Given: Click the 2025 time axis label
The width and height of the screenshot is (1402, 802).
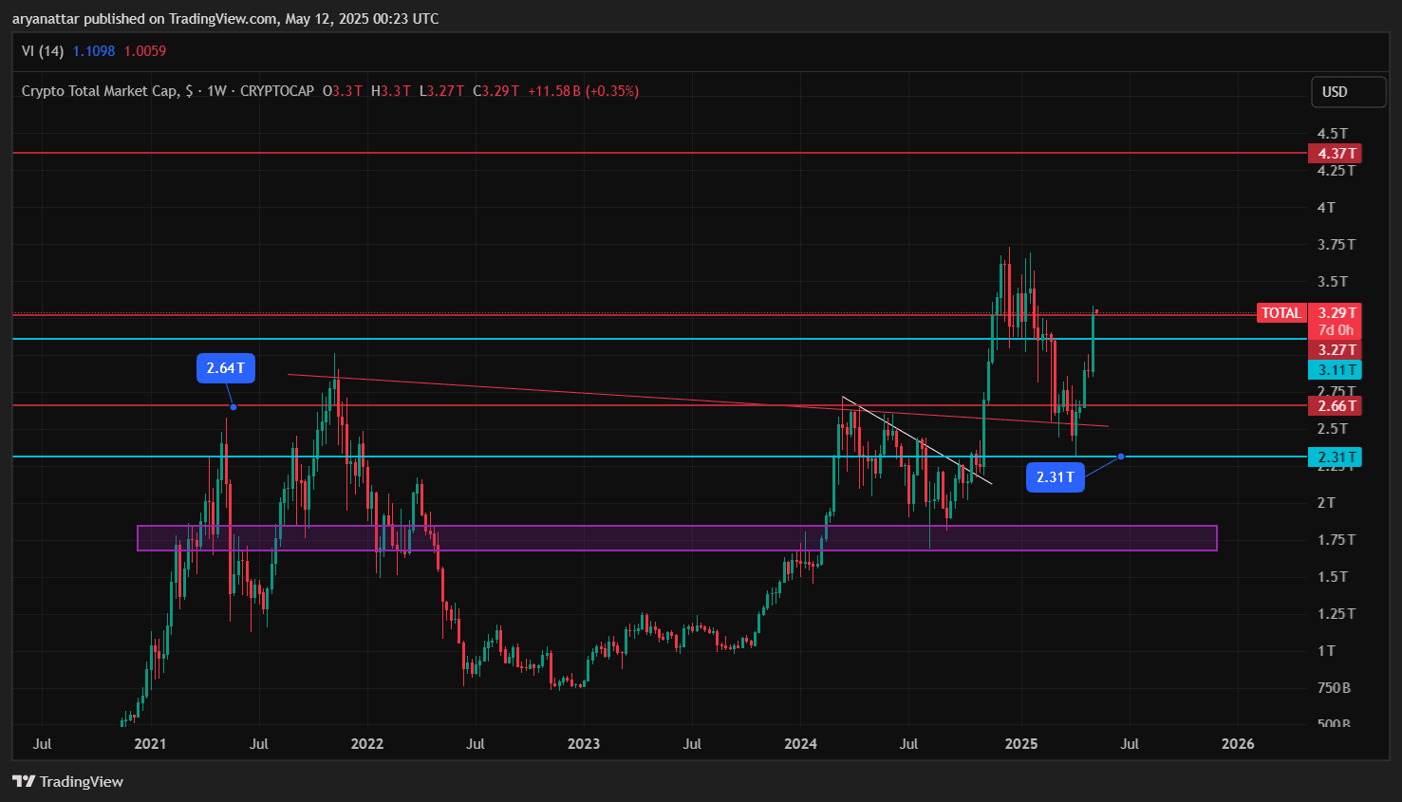Looking at the screenshot, I should tap(1021, 743).
